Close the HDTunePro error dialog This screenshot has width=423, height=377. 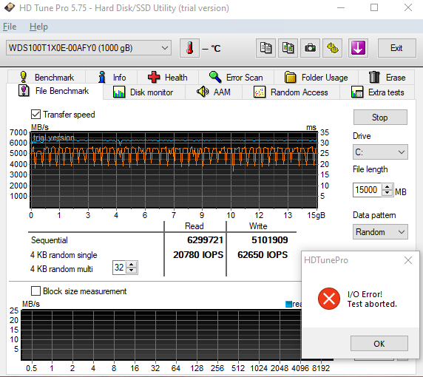tap(408, 260)
